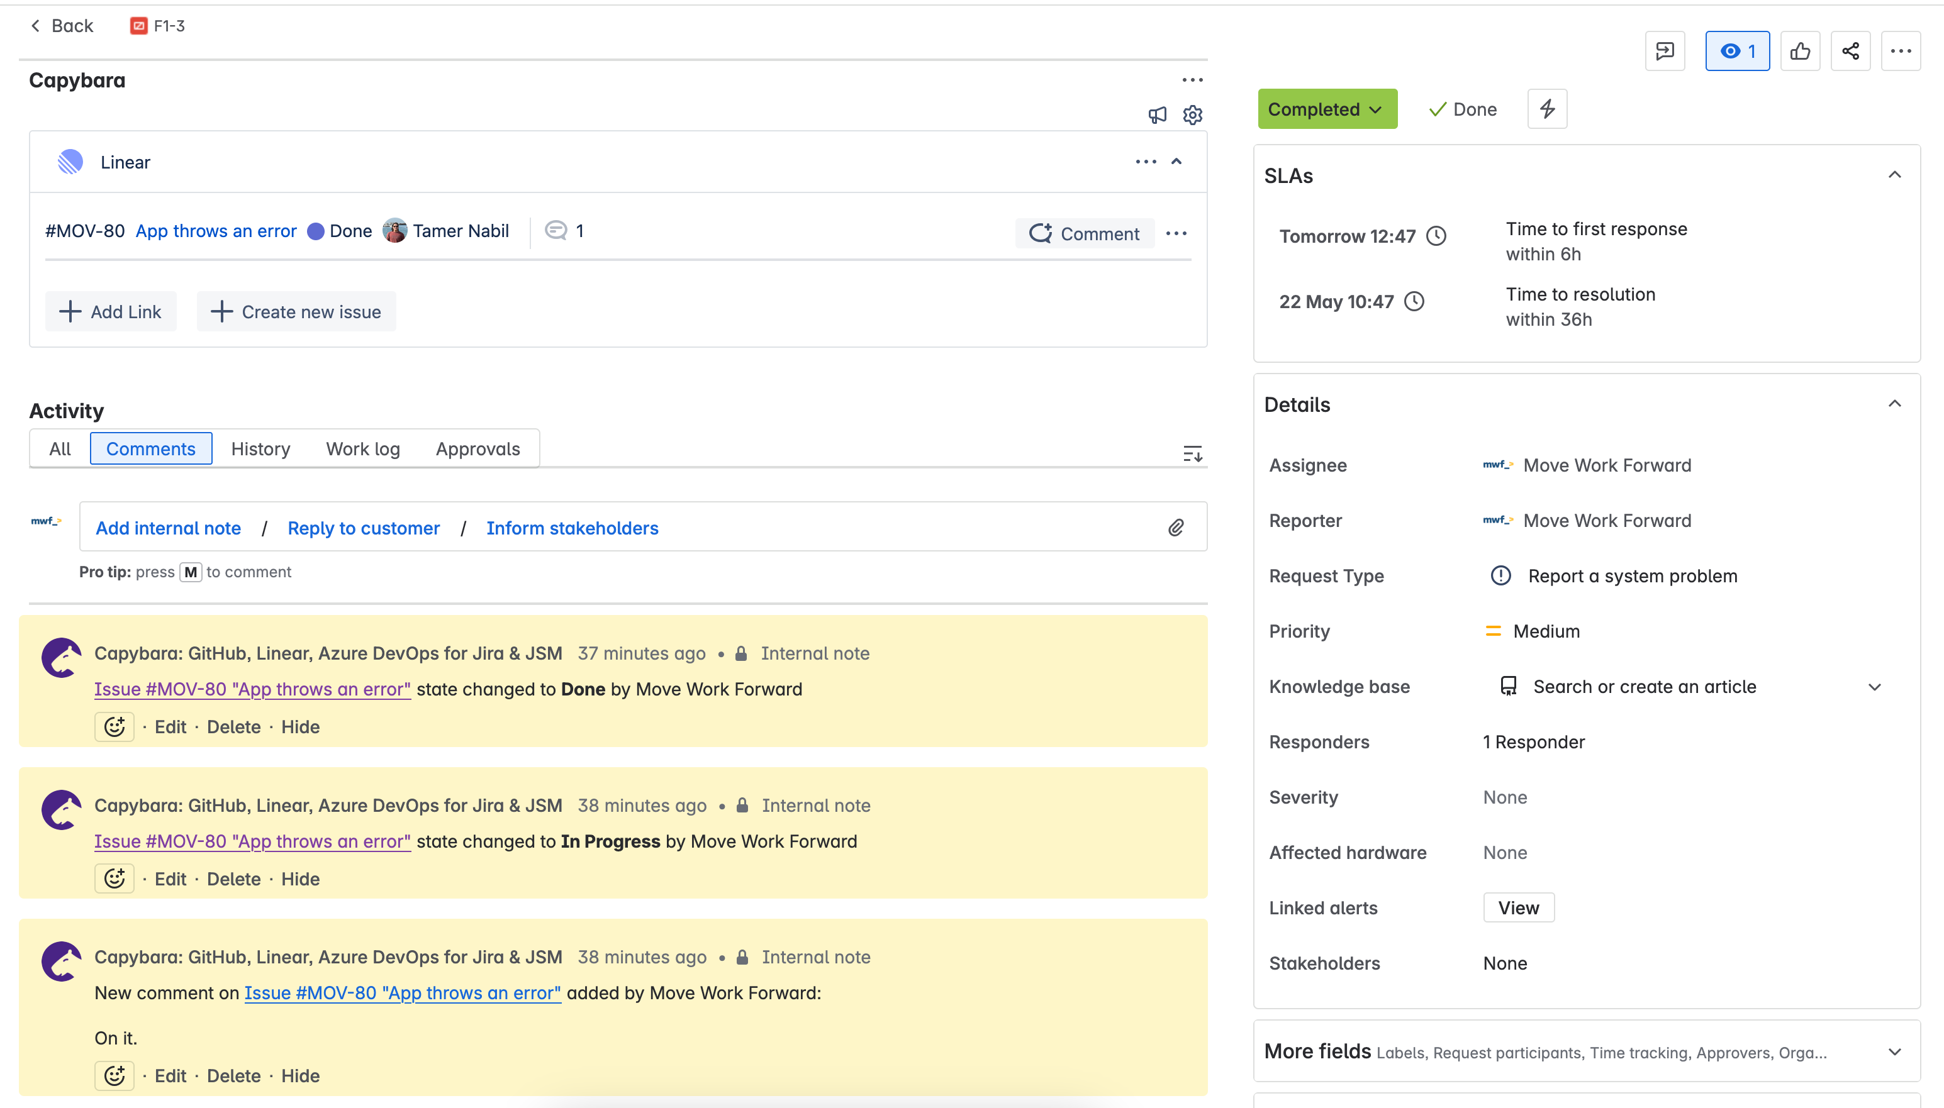
Task: Collapse the SLAs panel
Action: pos(1894,175)
